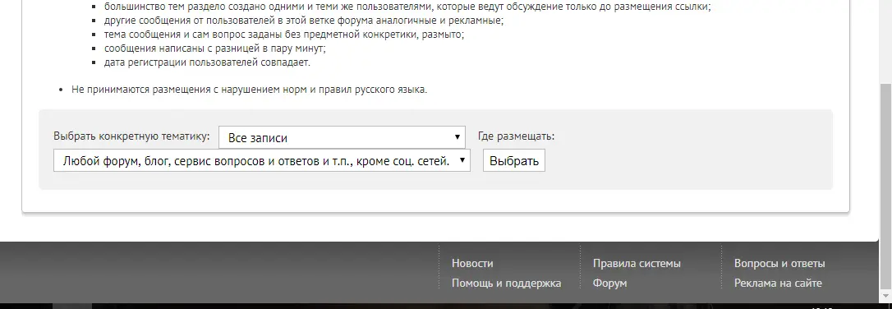
Task: Click the 'тема сообщения и сам вопрос' bullet
Action: 284,35
